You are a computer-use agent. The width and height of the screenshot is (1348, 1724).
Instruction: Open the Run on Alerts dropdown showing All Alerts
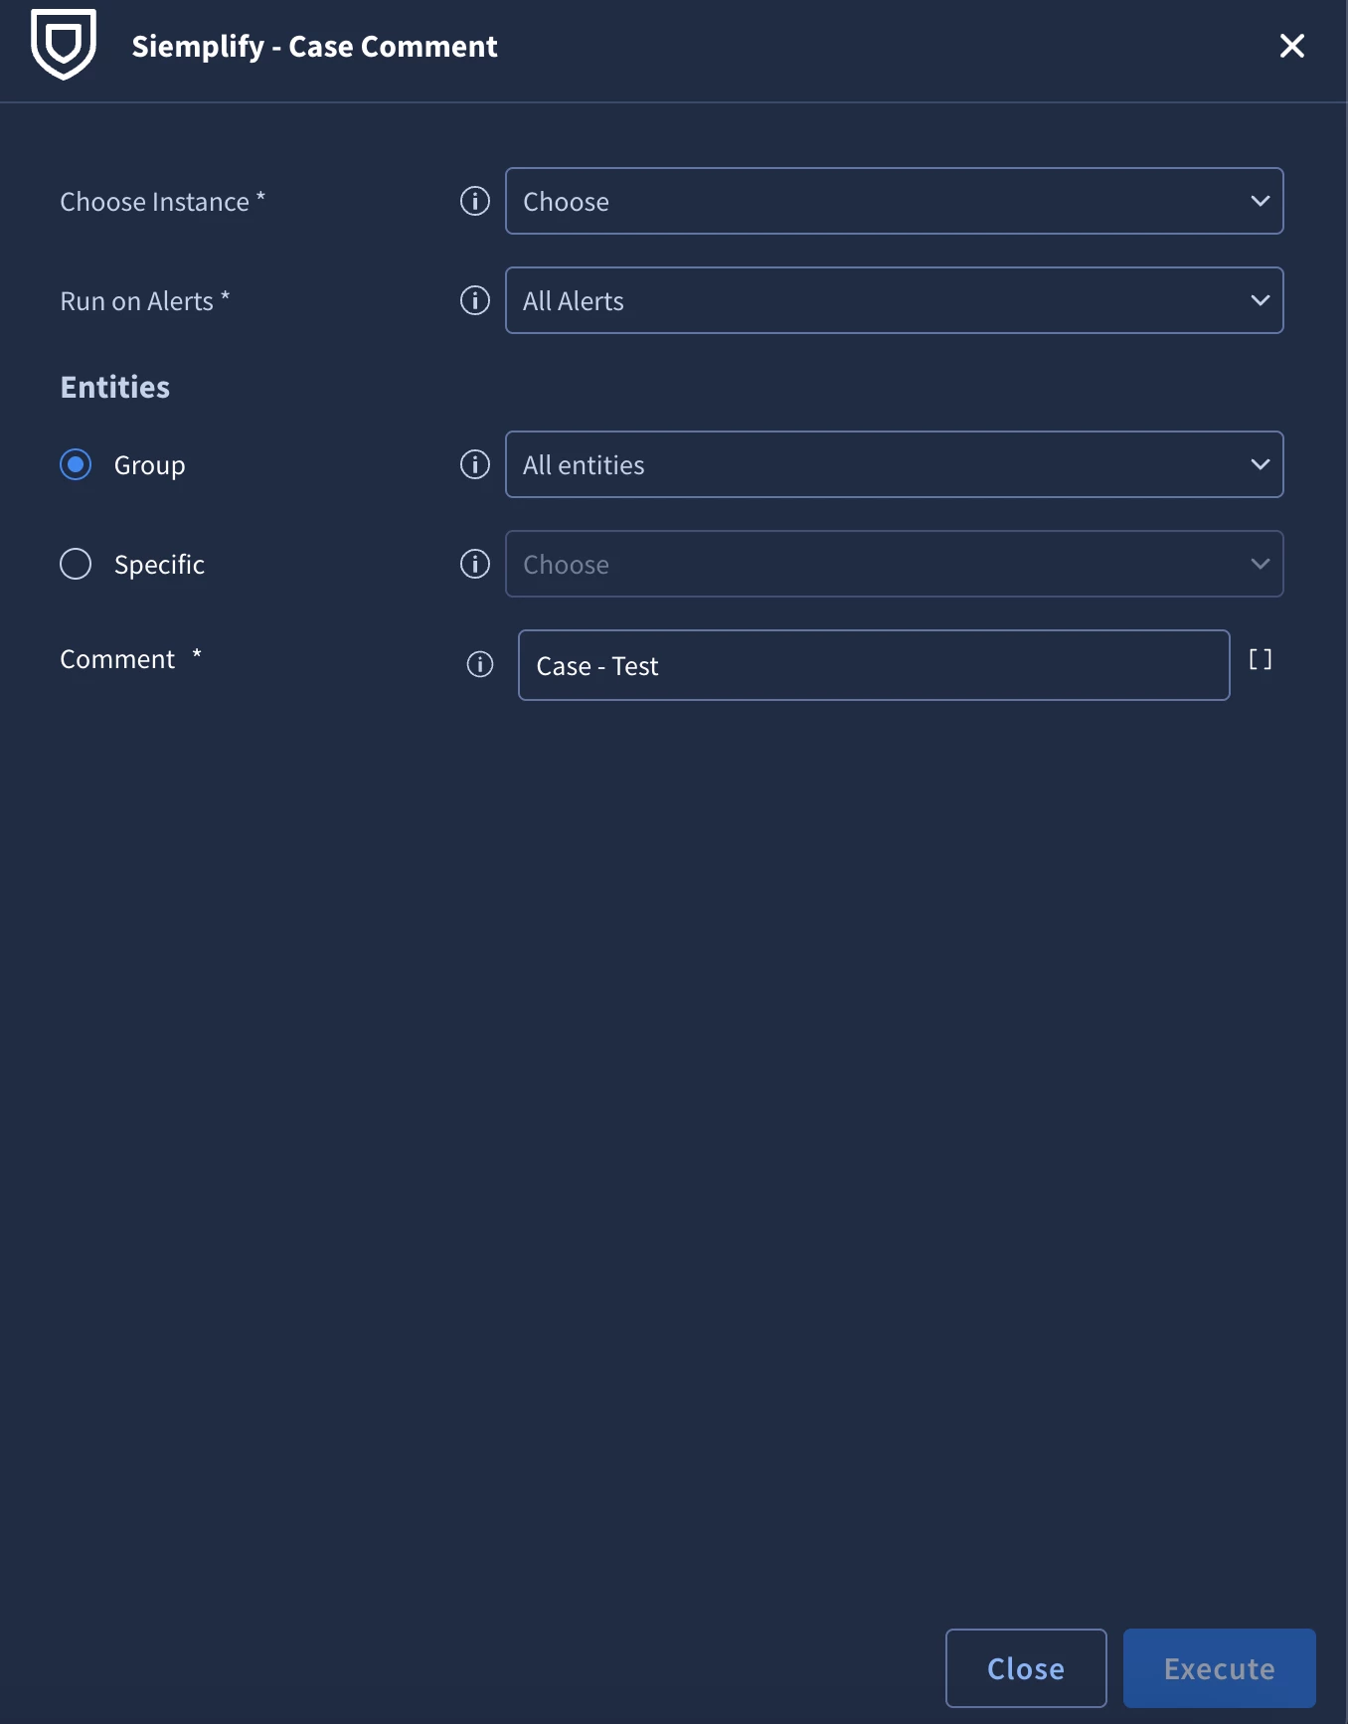895,300
